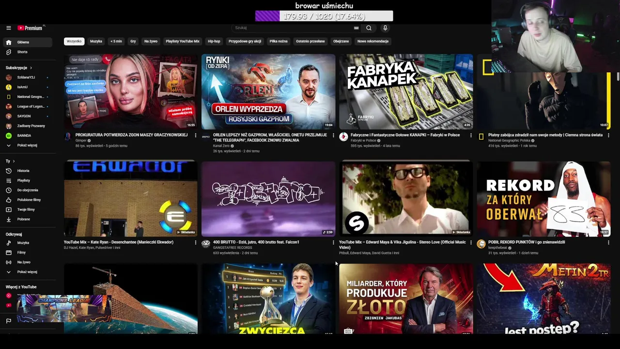Select Przygodowe gry akcji chip
The image size is (620, 349).
tap(245, 41)
